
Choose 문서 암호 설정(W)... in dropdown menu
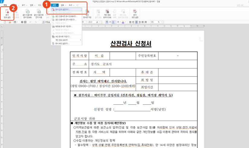point(66,10)
